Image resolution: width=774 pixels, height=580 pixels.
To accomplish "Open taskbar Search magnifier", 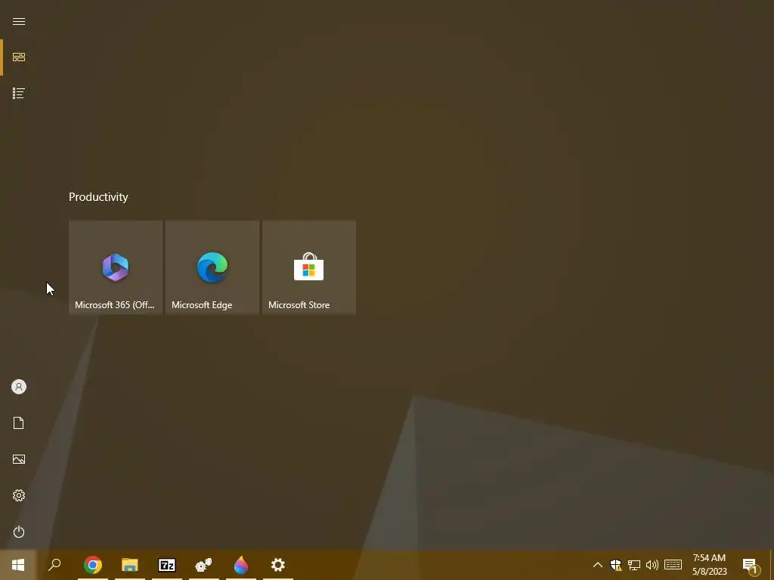I will (54, 565).
